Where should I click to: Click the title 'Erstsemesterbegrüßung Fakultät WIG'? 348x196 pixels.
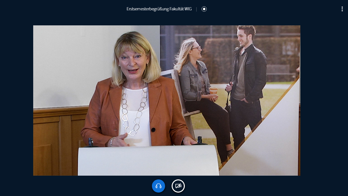[159, 9]
